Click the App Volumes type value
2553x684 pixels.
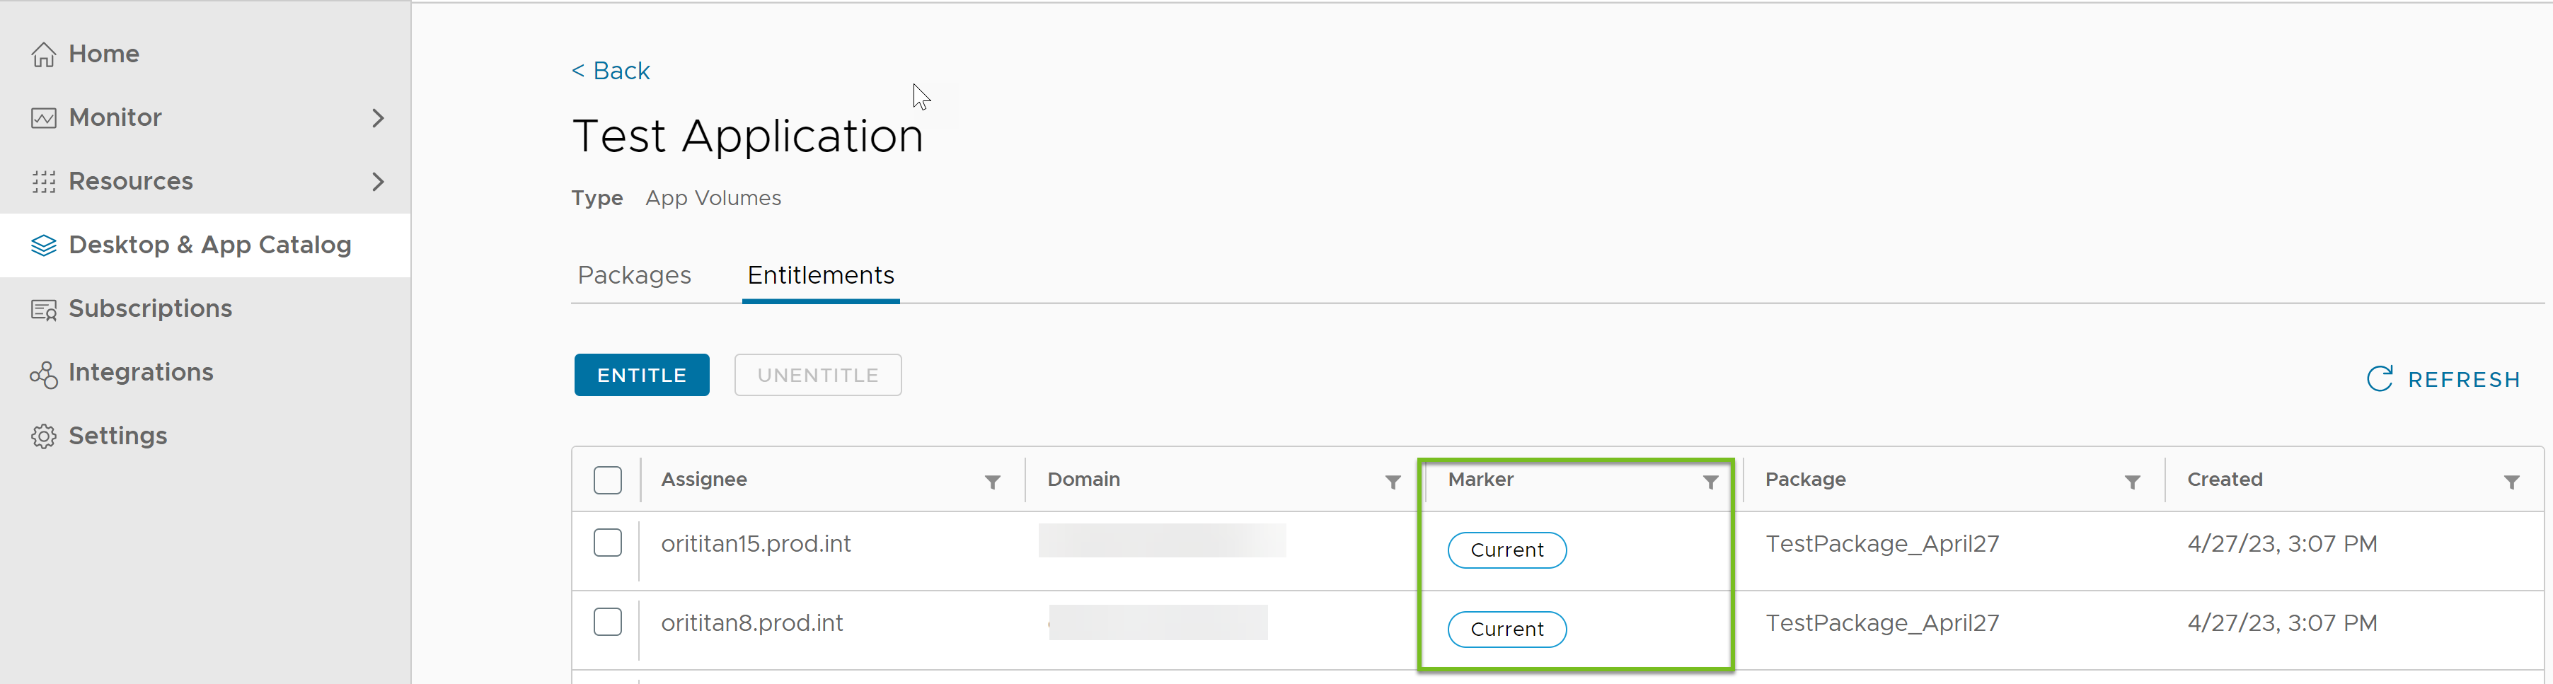pos(713,198)
